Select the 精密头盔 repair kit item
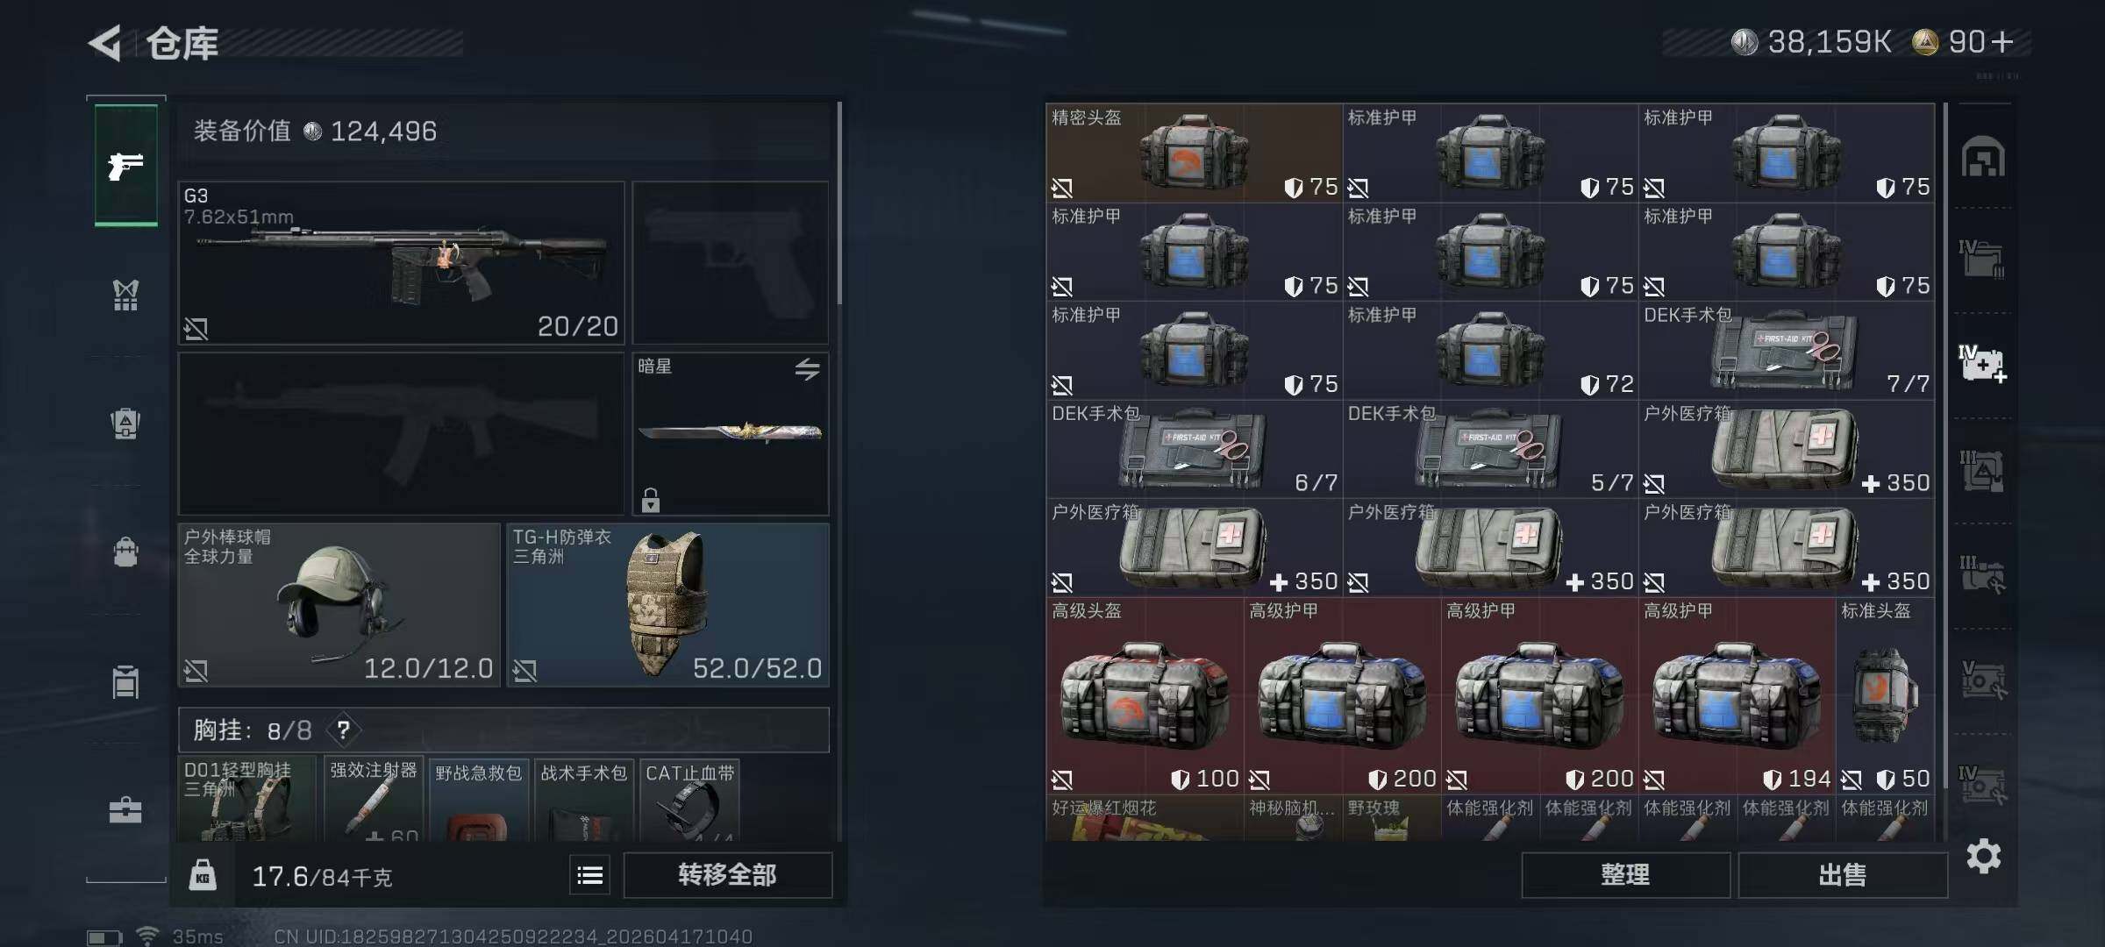The image size is (2105, 947). point(1194,153)
